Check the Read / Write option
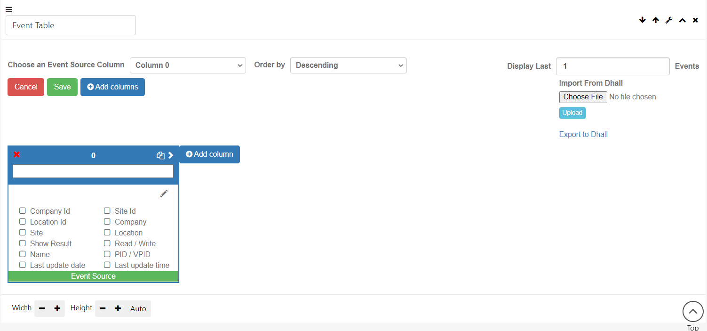 tap(107, 243)
